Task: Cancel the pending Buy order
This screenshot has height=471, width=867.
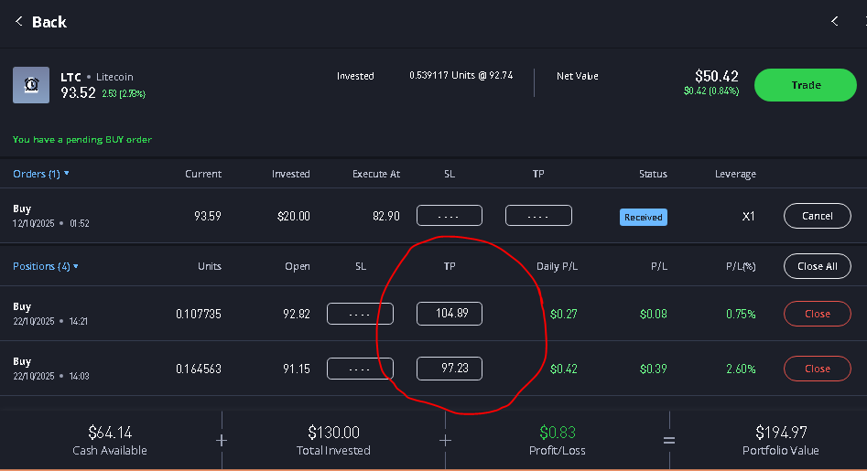Action: (x=817, y=216)
